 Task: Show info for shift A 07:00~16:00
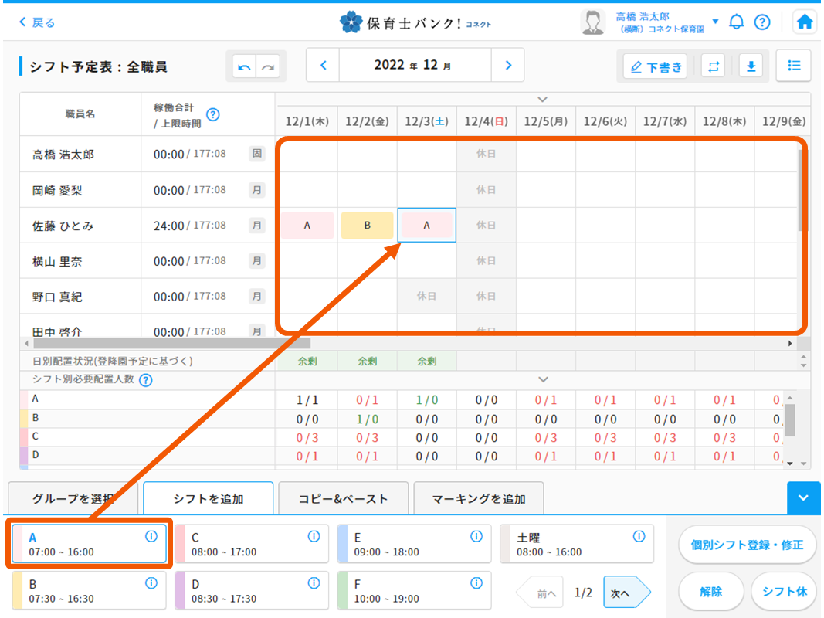pos(151,537)
